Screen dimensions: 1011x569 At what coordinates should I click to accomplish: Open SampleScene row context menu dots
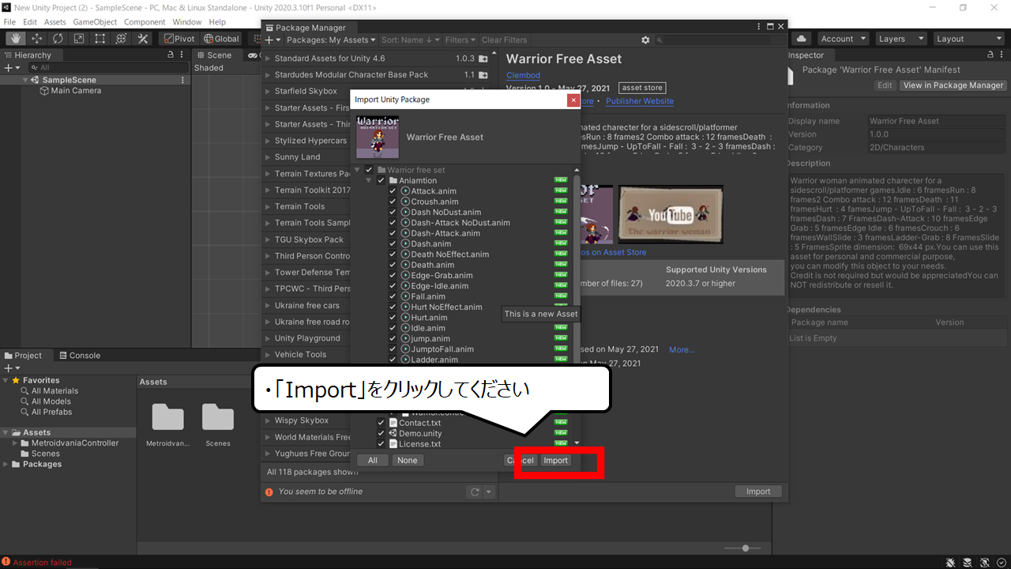coord(183,80)
